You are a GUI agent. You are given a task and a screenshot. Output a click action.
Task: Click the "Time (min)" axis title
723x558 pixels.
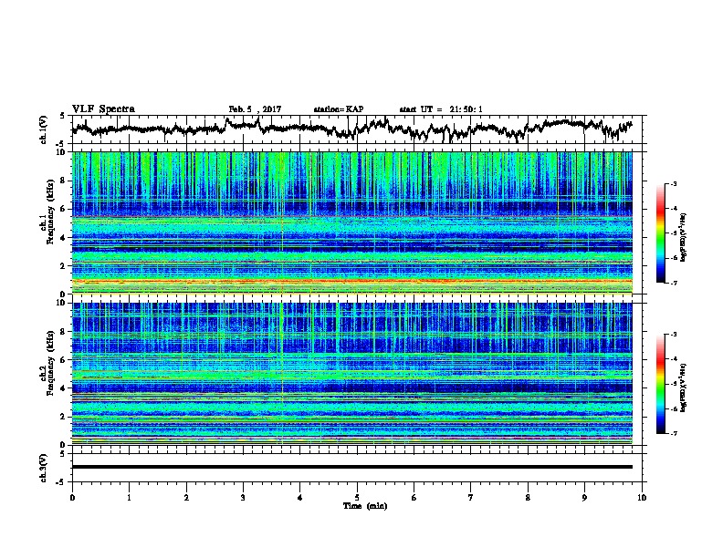click(x=365, y=506)
